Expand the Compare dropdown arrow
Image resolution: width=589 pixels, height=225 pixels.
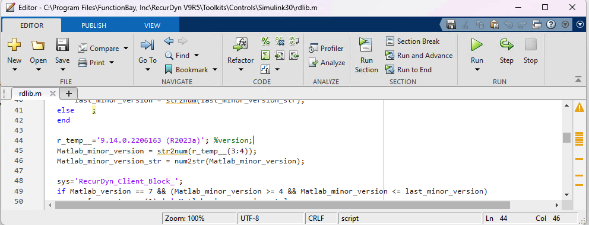[125, 49]
